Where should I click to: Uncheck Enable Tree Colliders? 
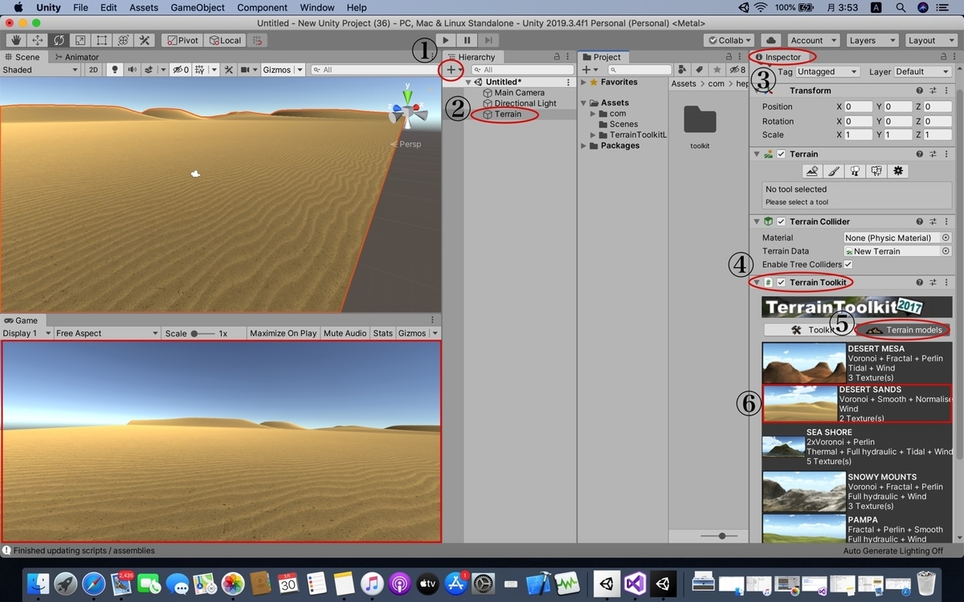click(848, 264)
